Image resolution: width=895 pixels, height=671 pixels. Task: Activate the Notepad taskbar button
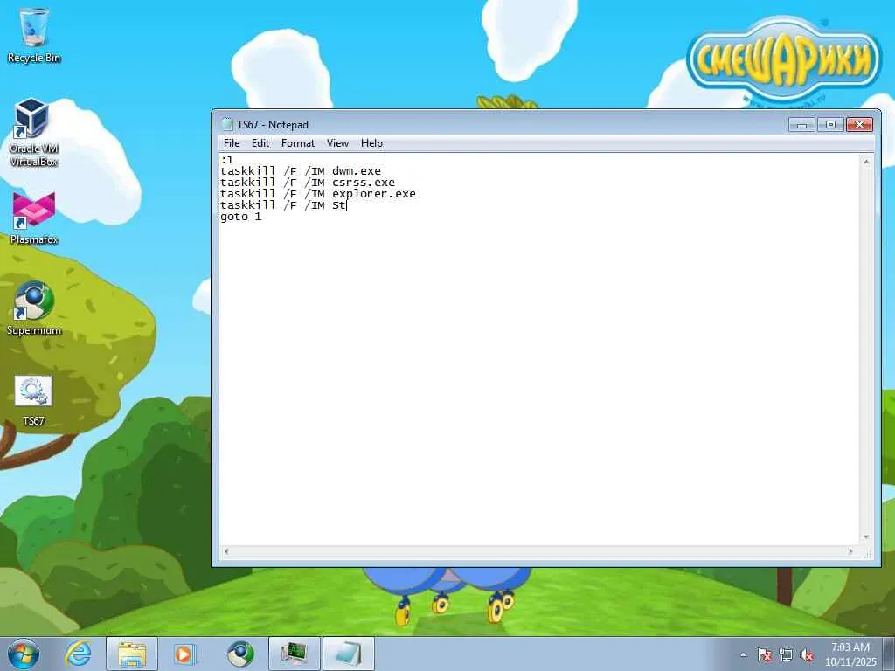pos(349,654)
